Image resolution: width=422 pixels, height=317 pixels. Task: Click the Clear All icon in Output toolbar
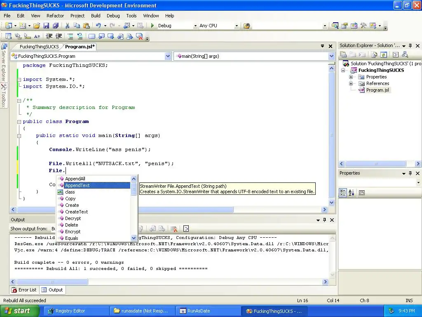point(174,229)
